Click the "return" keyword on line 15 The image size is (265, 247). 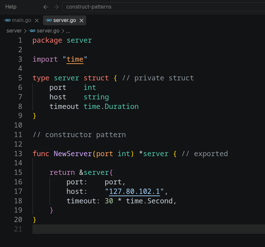[x=62, y=173]
